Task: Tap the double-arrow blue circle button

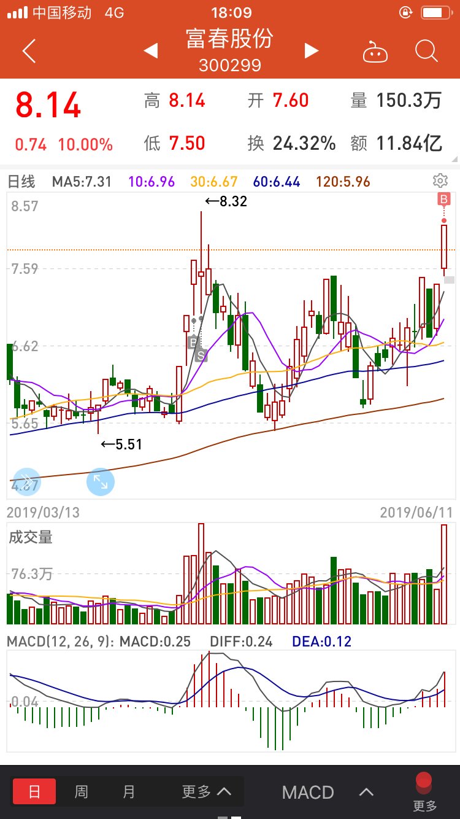Action: click(26, 482)
